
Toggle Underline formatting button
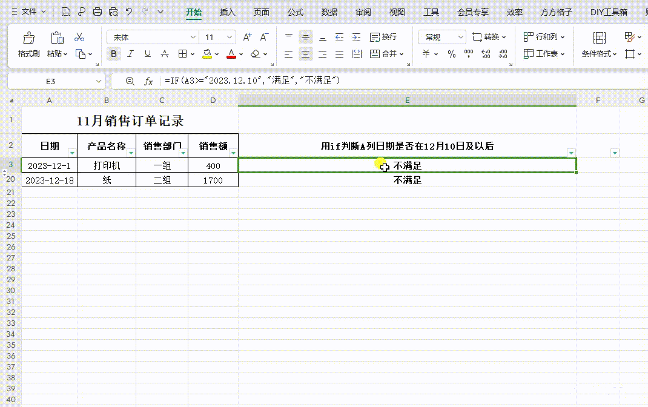click(x=148, y=54)
